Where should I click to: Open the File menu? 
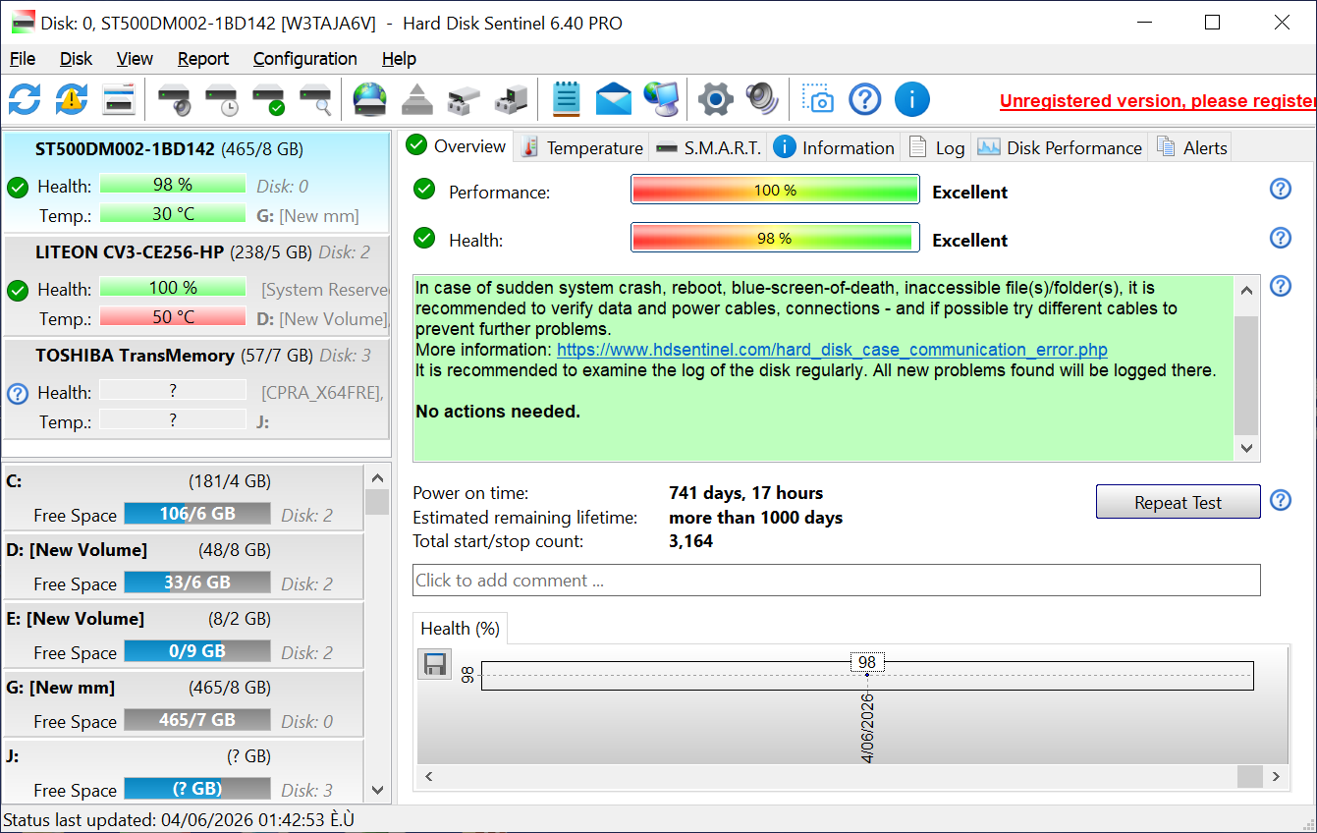tap(23, 59)
